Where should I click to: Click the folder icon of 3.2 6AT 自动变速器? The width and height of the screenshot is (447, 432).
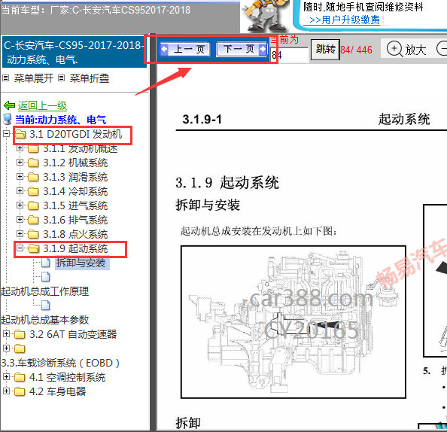pos(20,334)
